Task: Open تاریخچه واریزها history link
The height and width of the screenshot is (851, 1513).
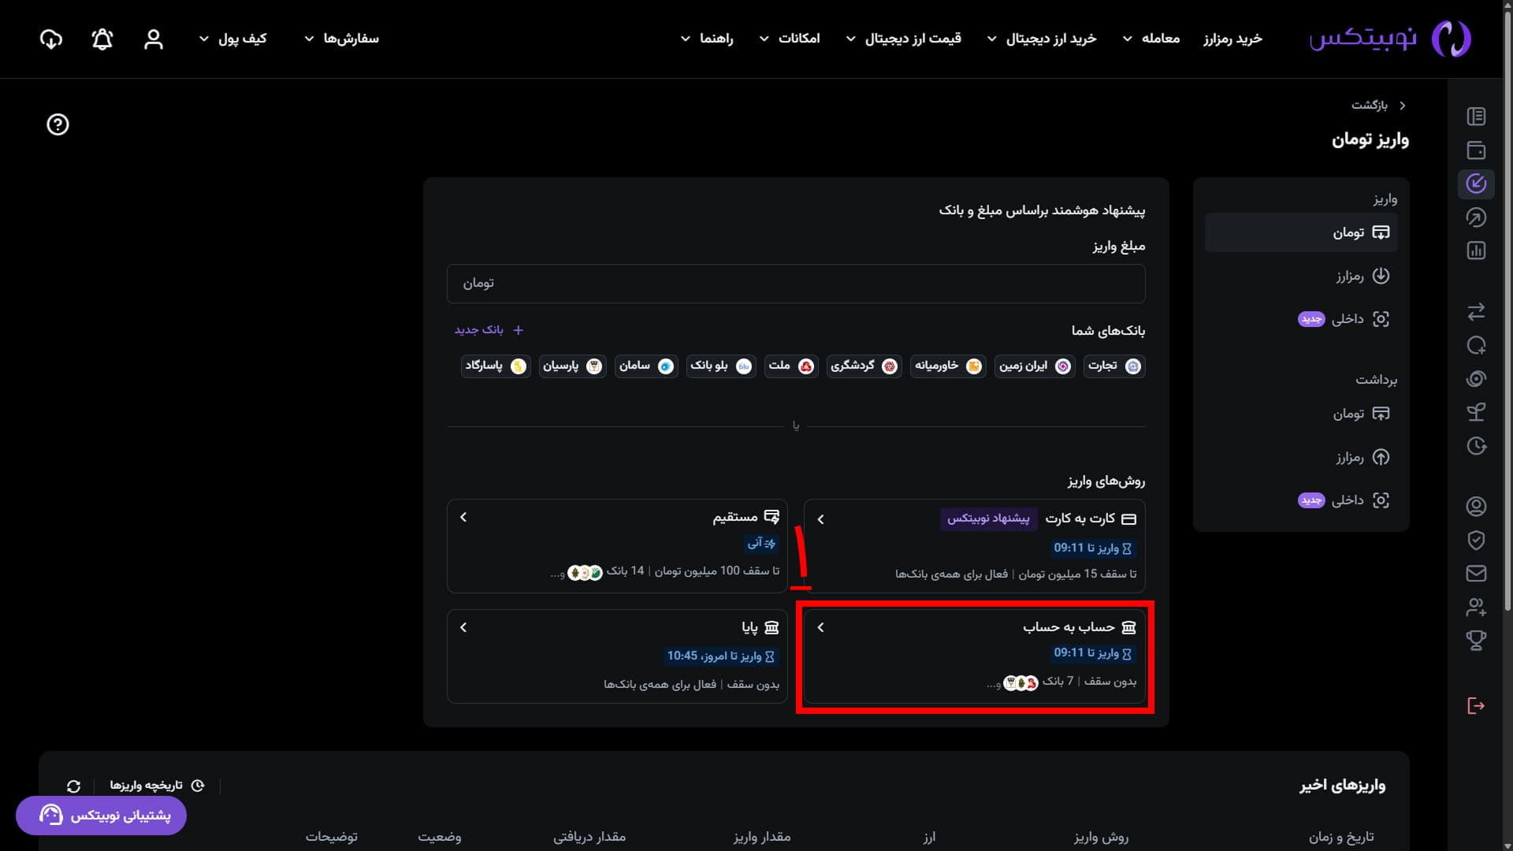Action: point(157,786)
